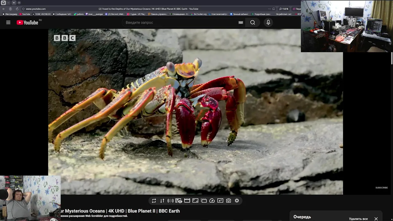Click the clapperboard icon in video toolbar
The width and height of the screenshot is (393, 221).
pyautogui.click(x=187, y=201)
